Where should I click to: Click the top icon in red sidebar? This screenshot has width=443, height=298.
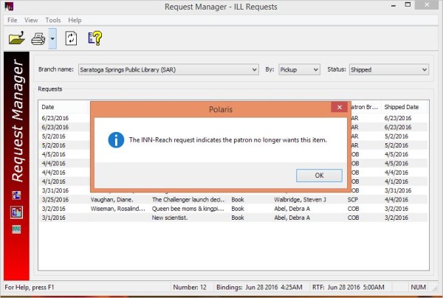coord(16,195)
